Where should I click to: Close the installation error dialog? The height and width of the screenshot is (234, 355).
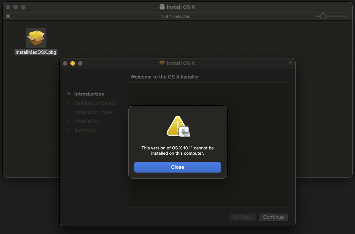click(x=177, y=167)
